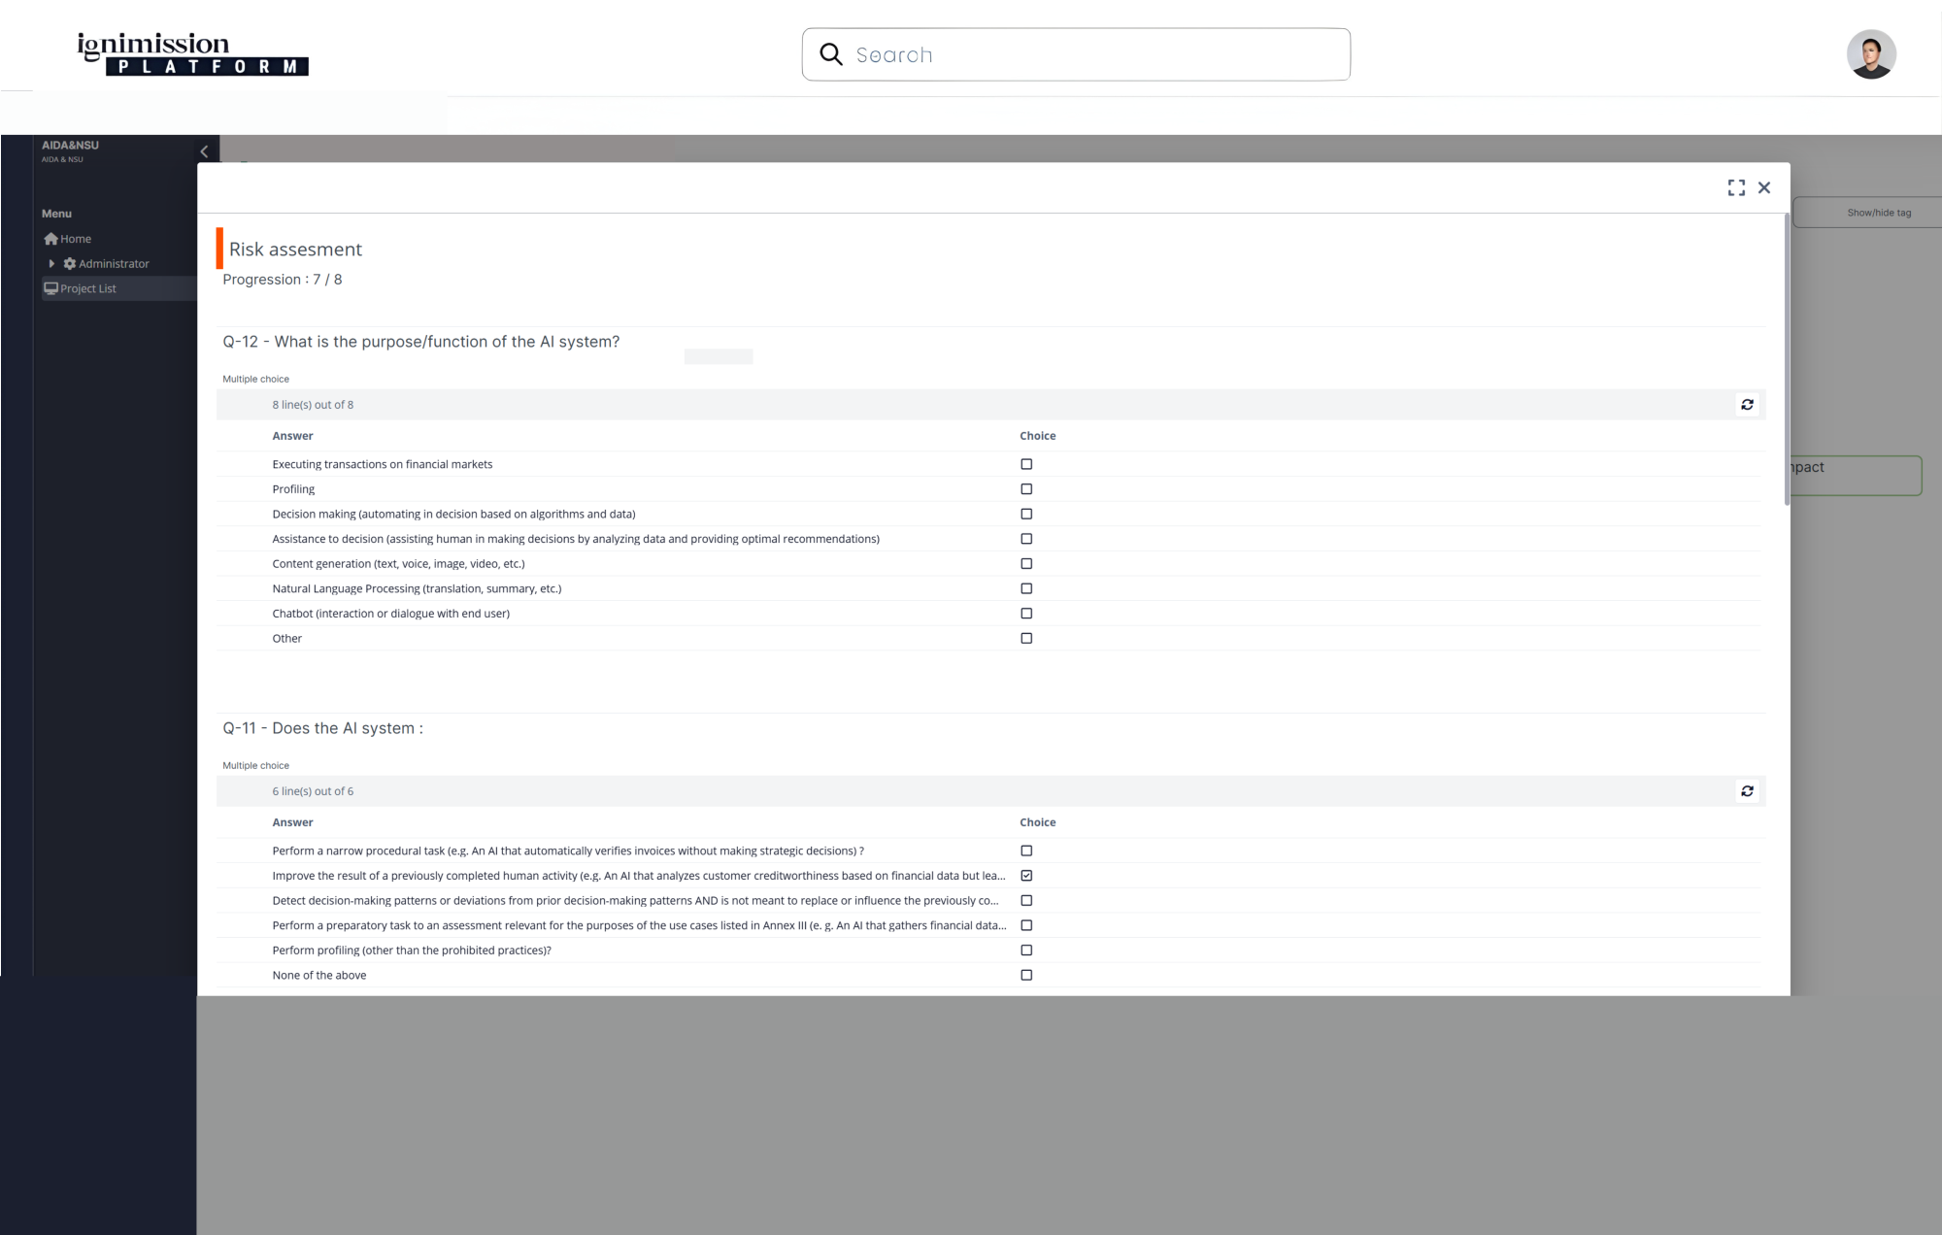1942x1235 pixels.
Task: Refresh the Q-11 answer list
Action: click(1747, 791)
